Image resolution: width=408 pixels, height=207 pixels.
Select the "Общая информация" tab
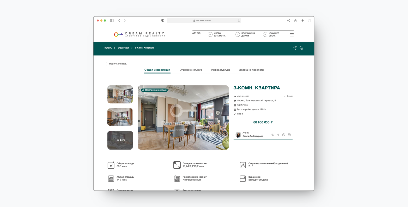click(x=157, y=70)
